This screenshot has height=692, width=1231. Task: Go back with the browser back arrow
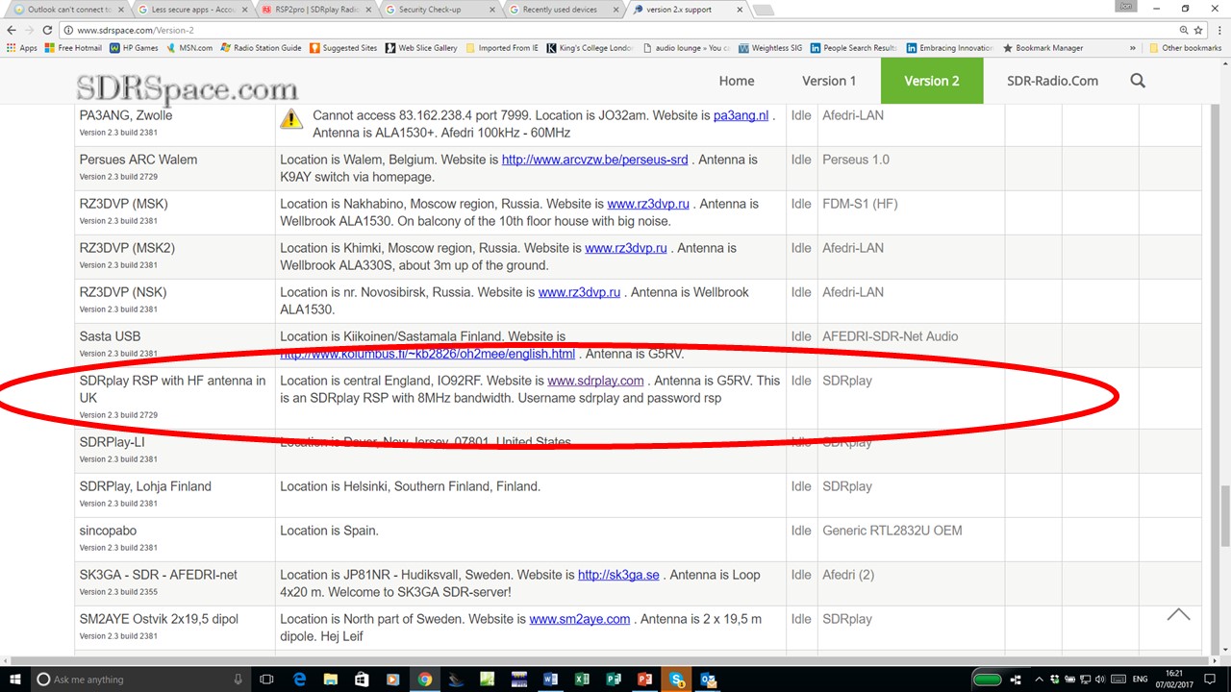click(x=11, y=30)
